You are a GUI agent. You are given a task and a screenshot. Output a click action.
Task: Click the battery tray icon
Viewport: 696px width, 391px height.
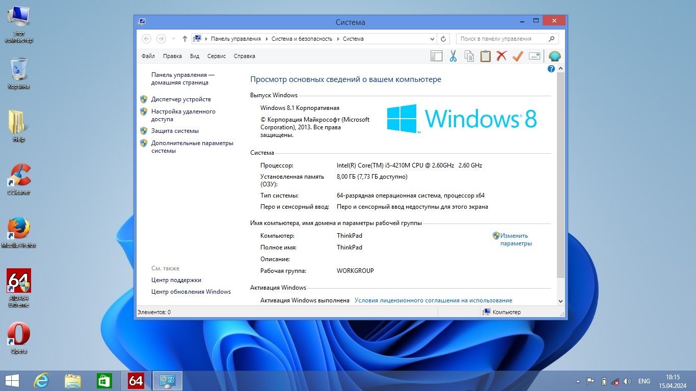point(604,381)
